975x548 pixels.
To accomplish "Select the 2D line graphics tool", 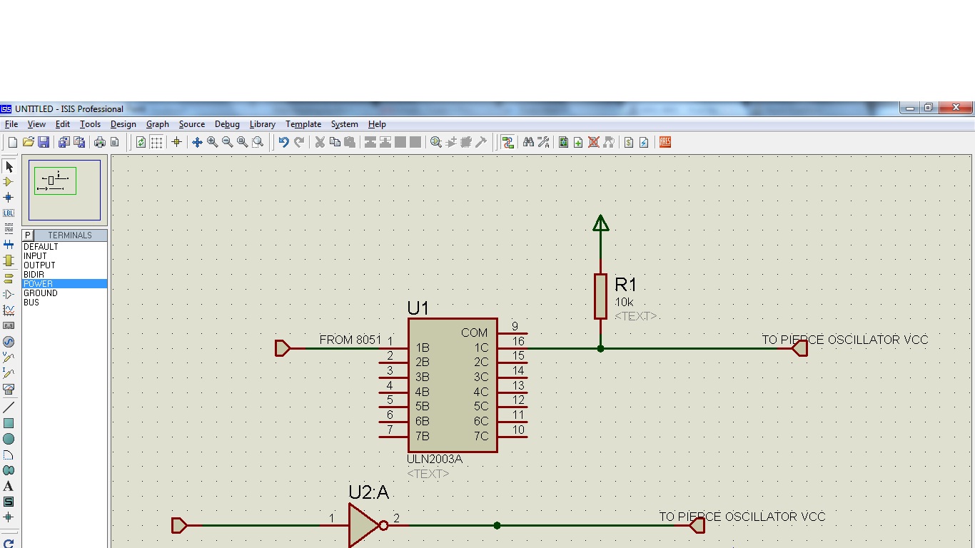I will 9,407.
